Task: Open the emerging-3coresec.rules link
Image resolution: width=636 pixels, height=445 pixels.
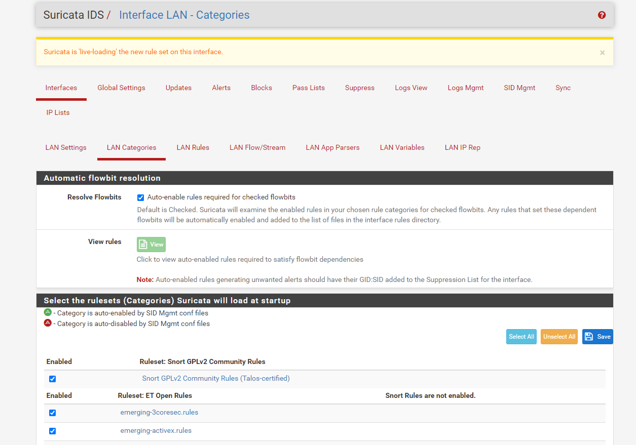Action: click(159, 412)
